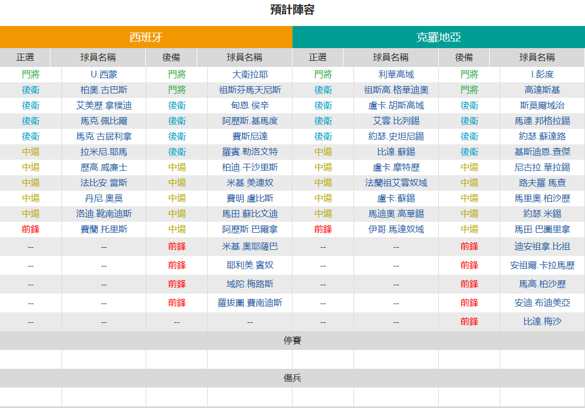Image resolution: width=585 pixels, height=408 pixels.
Task: Click substitute 阿歷斯.巴爾拿
Action: [x=250, y=229]
